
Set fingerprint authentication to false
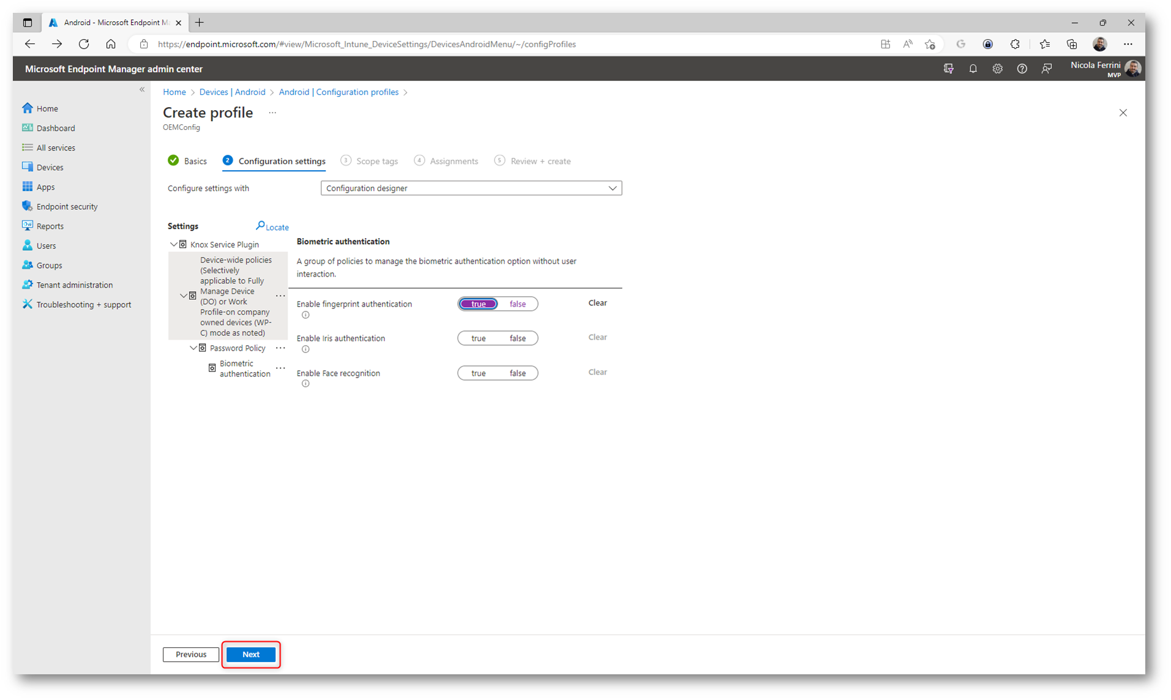click(x=517, y=304)
